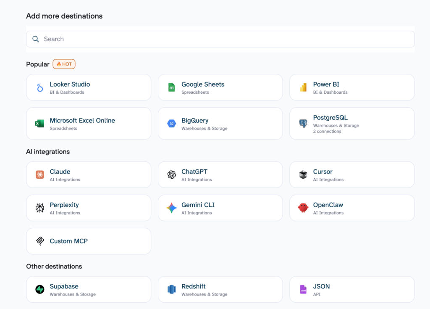Click the Custom MCP paperclip icon

[x=40, y=241]
